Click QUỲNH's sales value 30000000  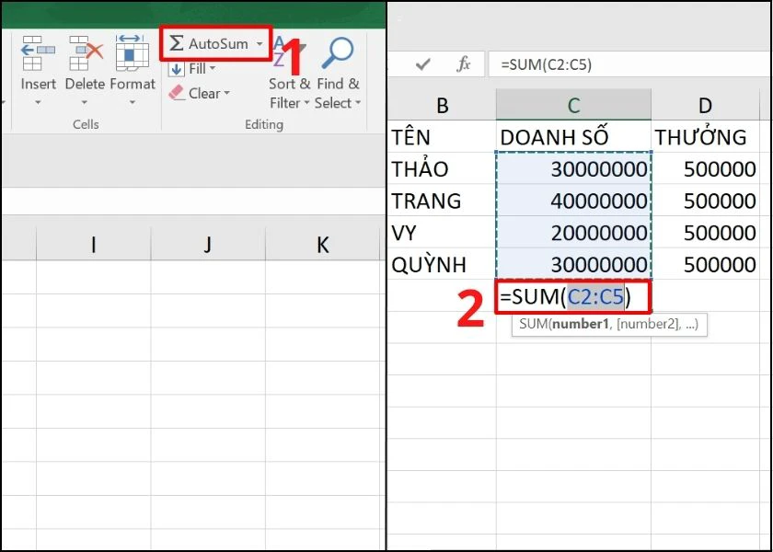pos(574,264)
